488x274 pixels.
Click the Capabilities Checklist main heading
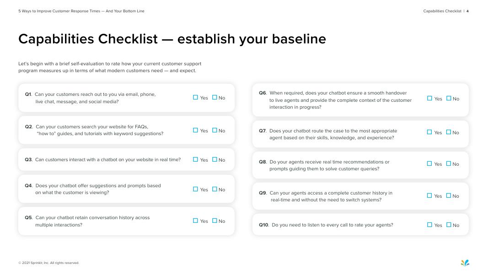point(172,39)
